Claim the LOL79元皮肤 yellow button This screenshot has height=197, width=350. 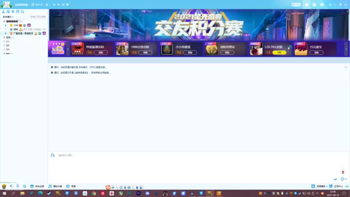coord(279,53)
